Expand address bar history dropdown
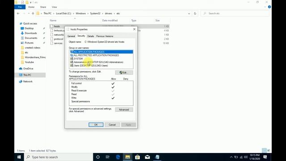This screenshot has height=161, width=286. click(x=189, y=13)
